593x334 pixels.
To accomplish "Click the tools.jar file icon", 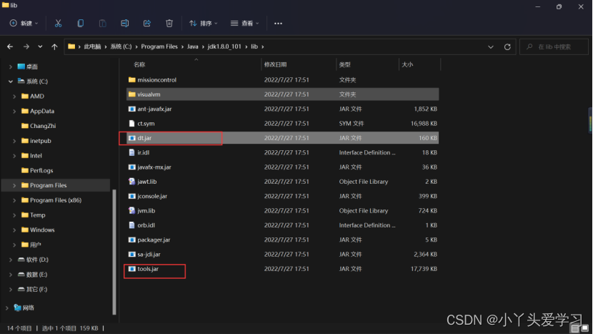I will (131, 269).
